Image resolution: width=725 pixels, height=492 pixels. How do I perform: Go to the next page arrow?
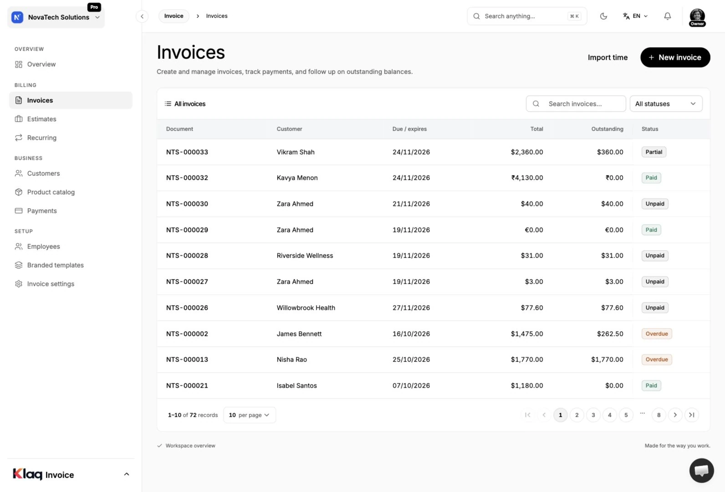(675, 415)
